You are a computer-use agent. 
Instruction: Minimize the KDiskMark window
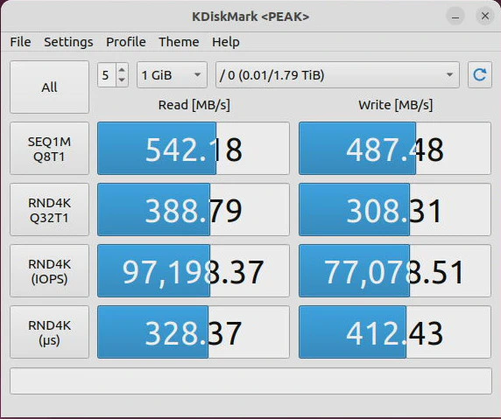455,16
